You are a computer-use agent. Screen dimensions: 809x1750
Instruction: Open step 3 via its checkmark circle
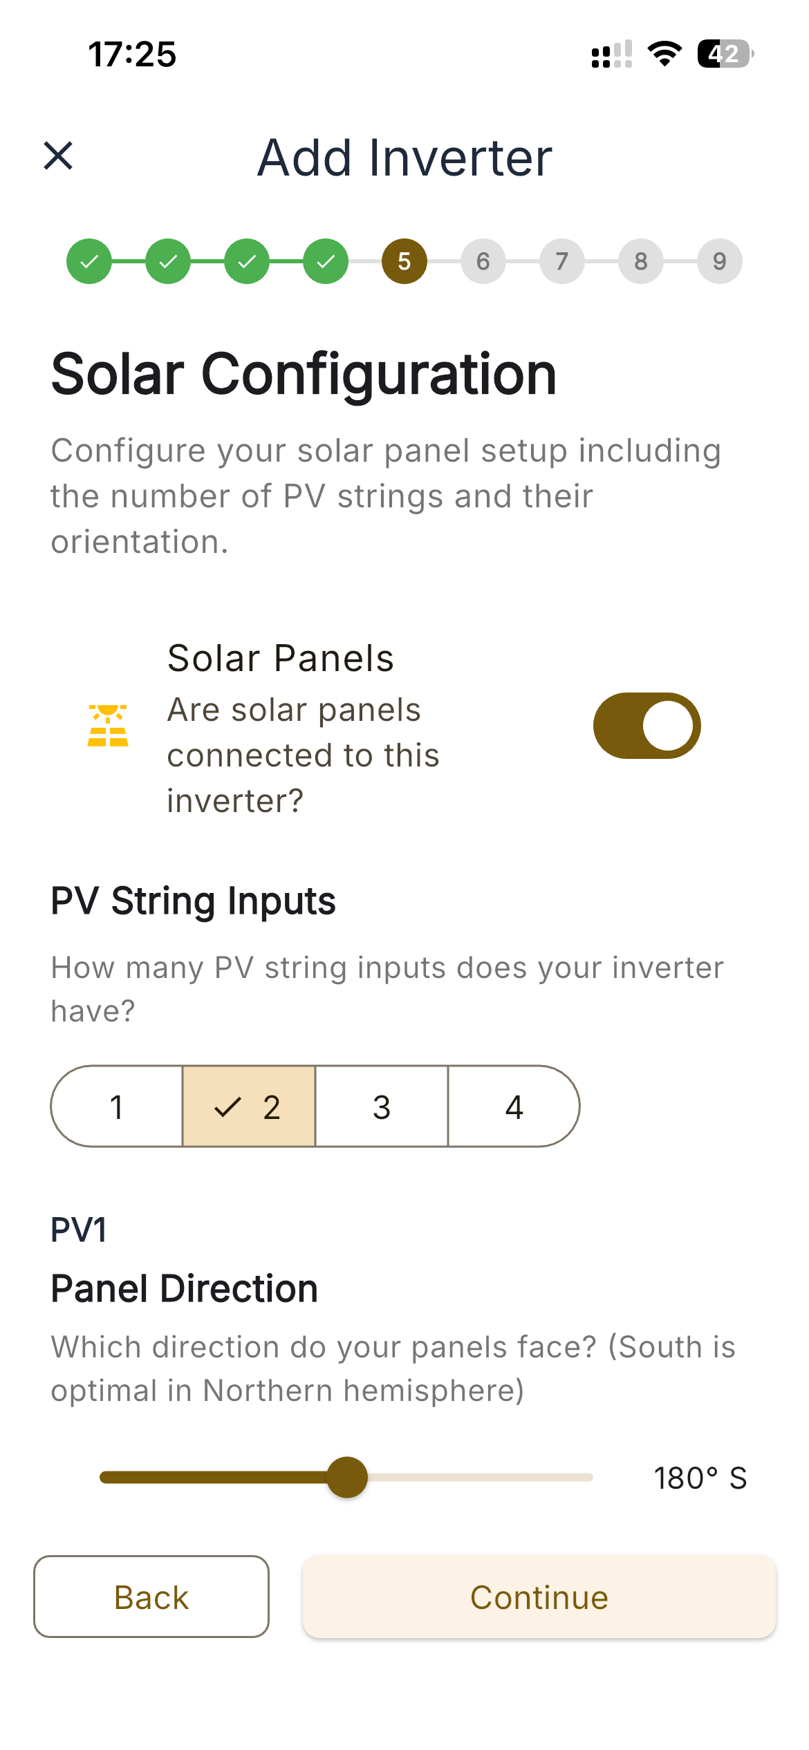247,261
